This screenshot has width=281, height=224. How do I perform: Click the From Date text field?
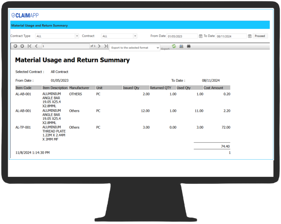(x=182, y=36)
